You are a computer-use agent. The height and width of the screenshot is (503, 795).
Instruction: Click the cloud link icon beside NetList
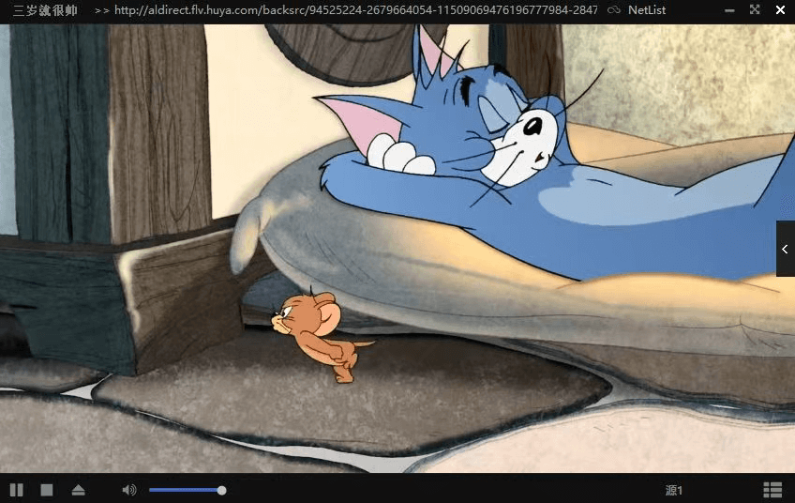[613, 10]
